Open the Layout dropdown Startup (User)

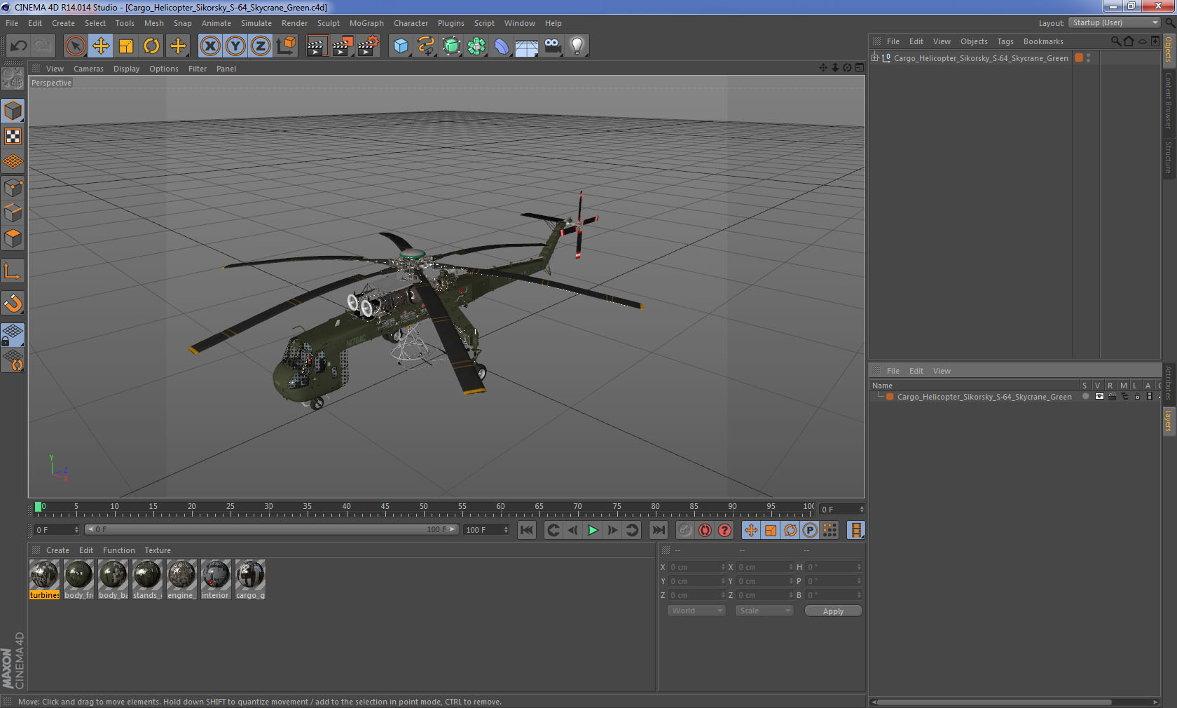pos(1115,22)
